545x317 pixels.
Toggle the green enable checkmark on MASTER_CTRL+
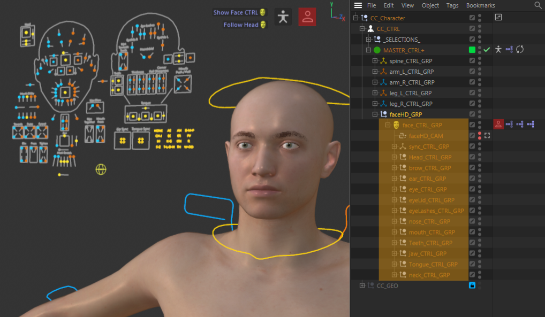pos(487,50)
